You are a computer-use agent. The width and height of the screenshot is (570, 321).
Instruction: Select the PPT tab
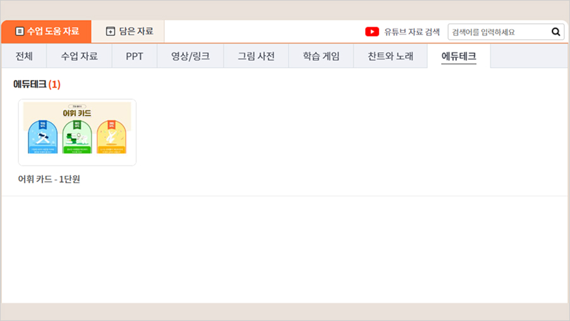tap(134, 56)
